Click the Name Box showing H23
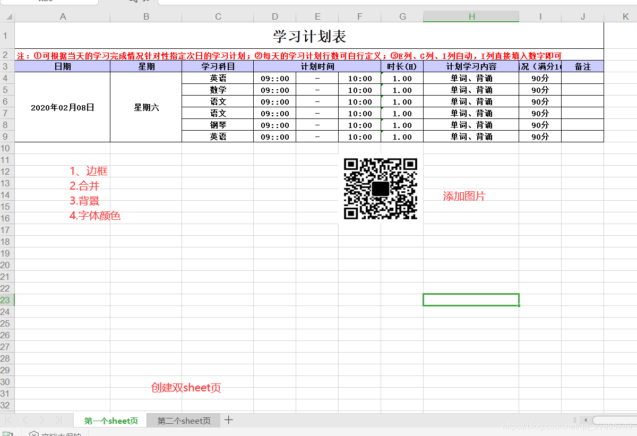The image size is (637, 436). [x=48, y=2]
